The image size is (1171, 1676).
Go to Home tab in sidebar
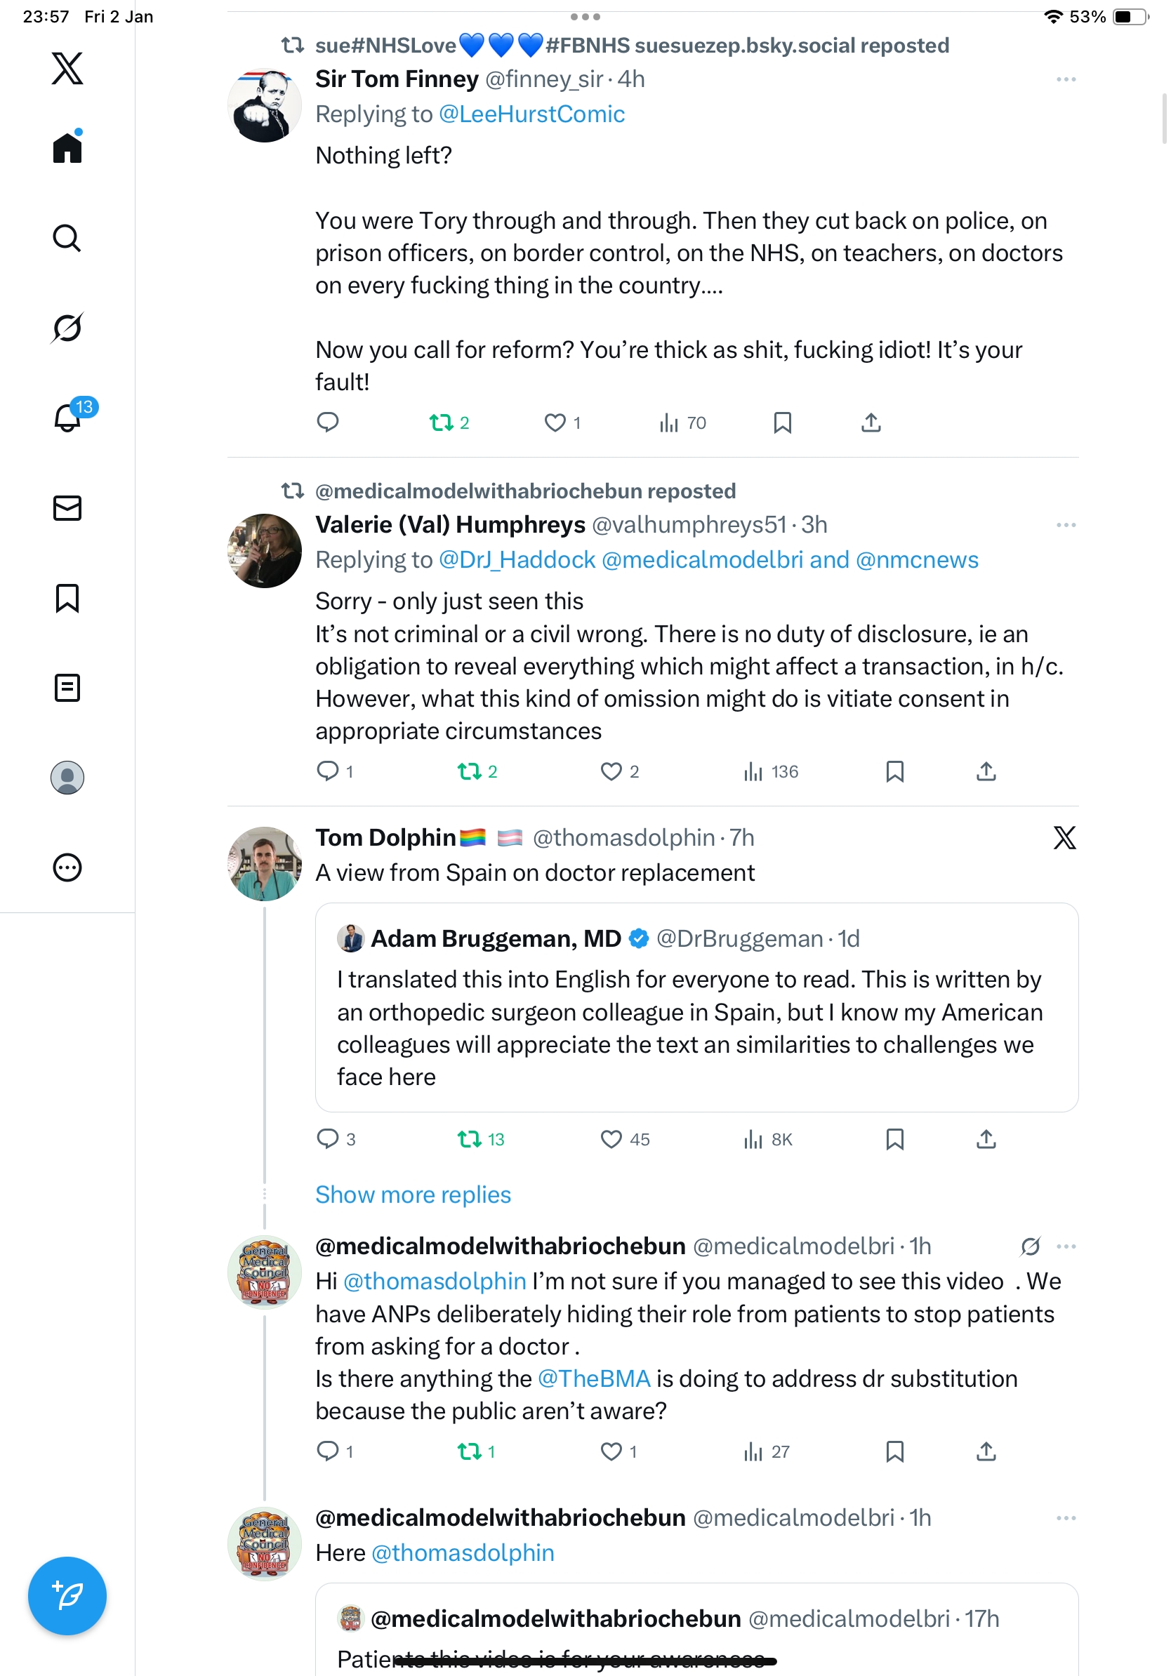67,148
